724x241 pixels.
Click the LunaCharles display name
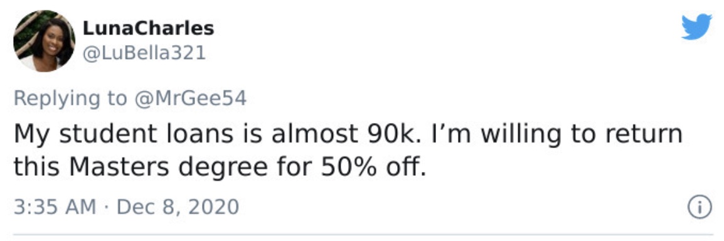tap(148, 29)
